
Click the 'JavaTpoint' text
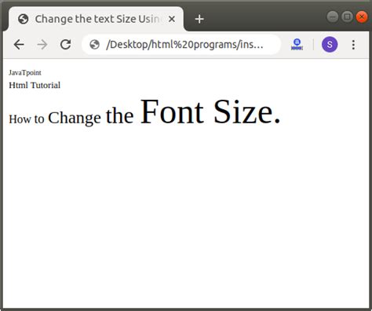[x=25, y=73]
